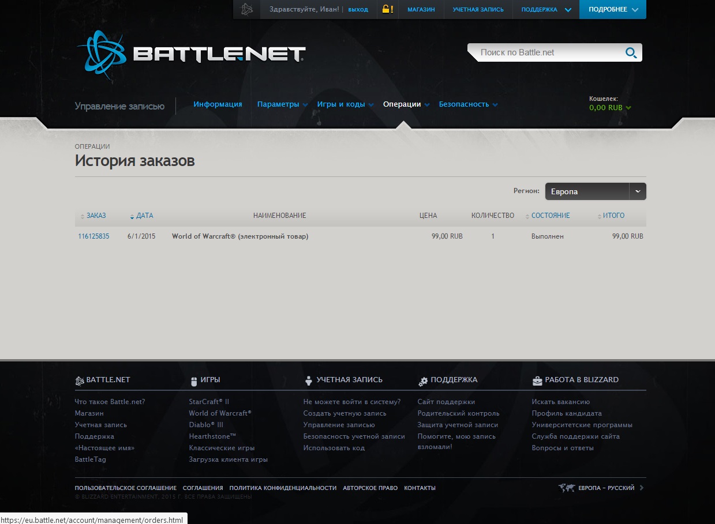Open World of Warcraft footer link
This screenshot has width=715, height=524.
[220, 413]
